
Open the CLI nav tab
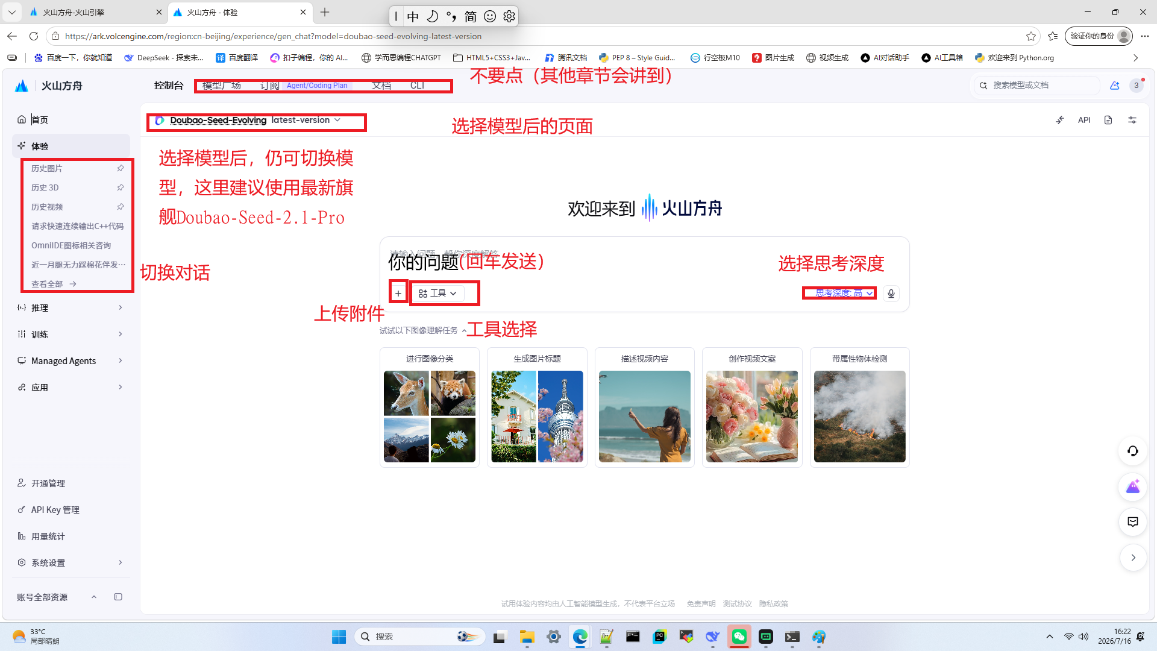click(x=417, y=86)
